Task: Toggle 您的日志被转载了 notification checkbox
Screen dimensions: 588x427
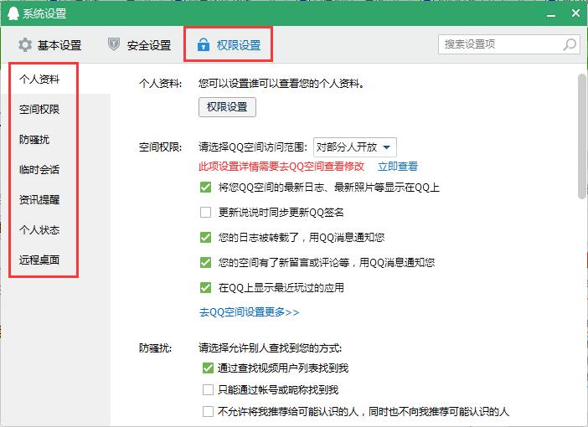Action: [205, 237]
